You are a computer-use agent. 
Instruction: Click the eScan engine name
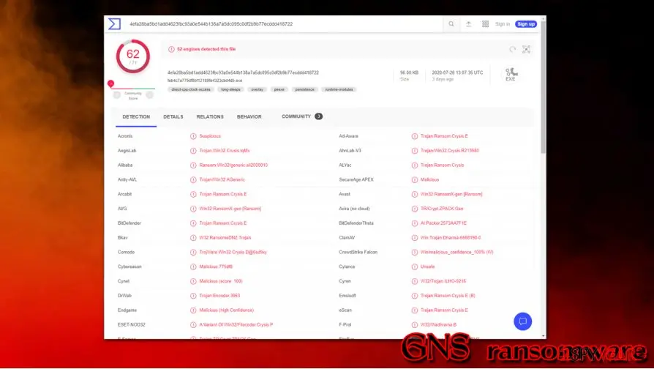point(345,310)
